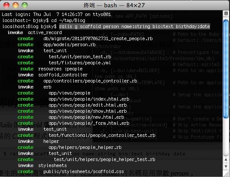The width and height of the screenshot is (230, 177).
Task: Click the yellow minimize window button
Action: (16, 5)
